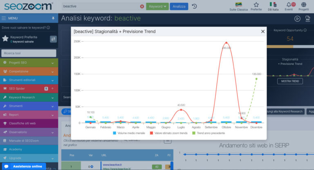
Task: Open the Progetti globe icon
Action: 304,5
